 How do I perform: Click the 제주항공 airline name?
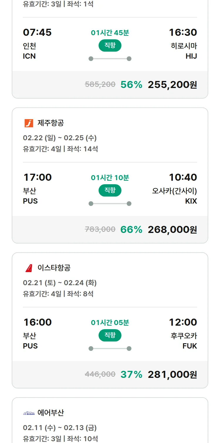click(50, 123)
